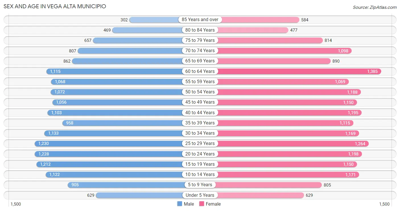This screenshot has height=211, width=400.
Task: Click the chart title Sex and Age in Vega Alta Municipio
Action: pyautogui.click(x=55, y=6)
